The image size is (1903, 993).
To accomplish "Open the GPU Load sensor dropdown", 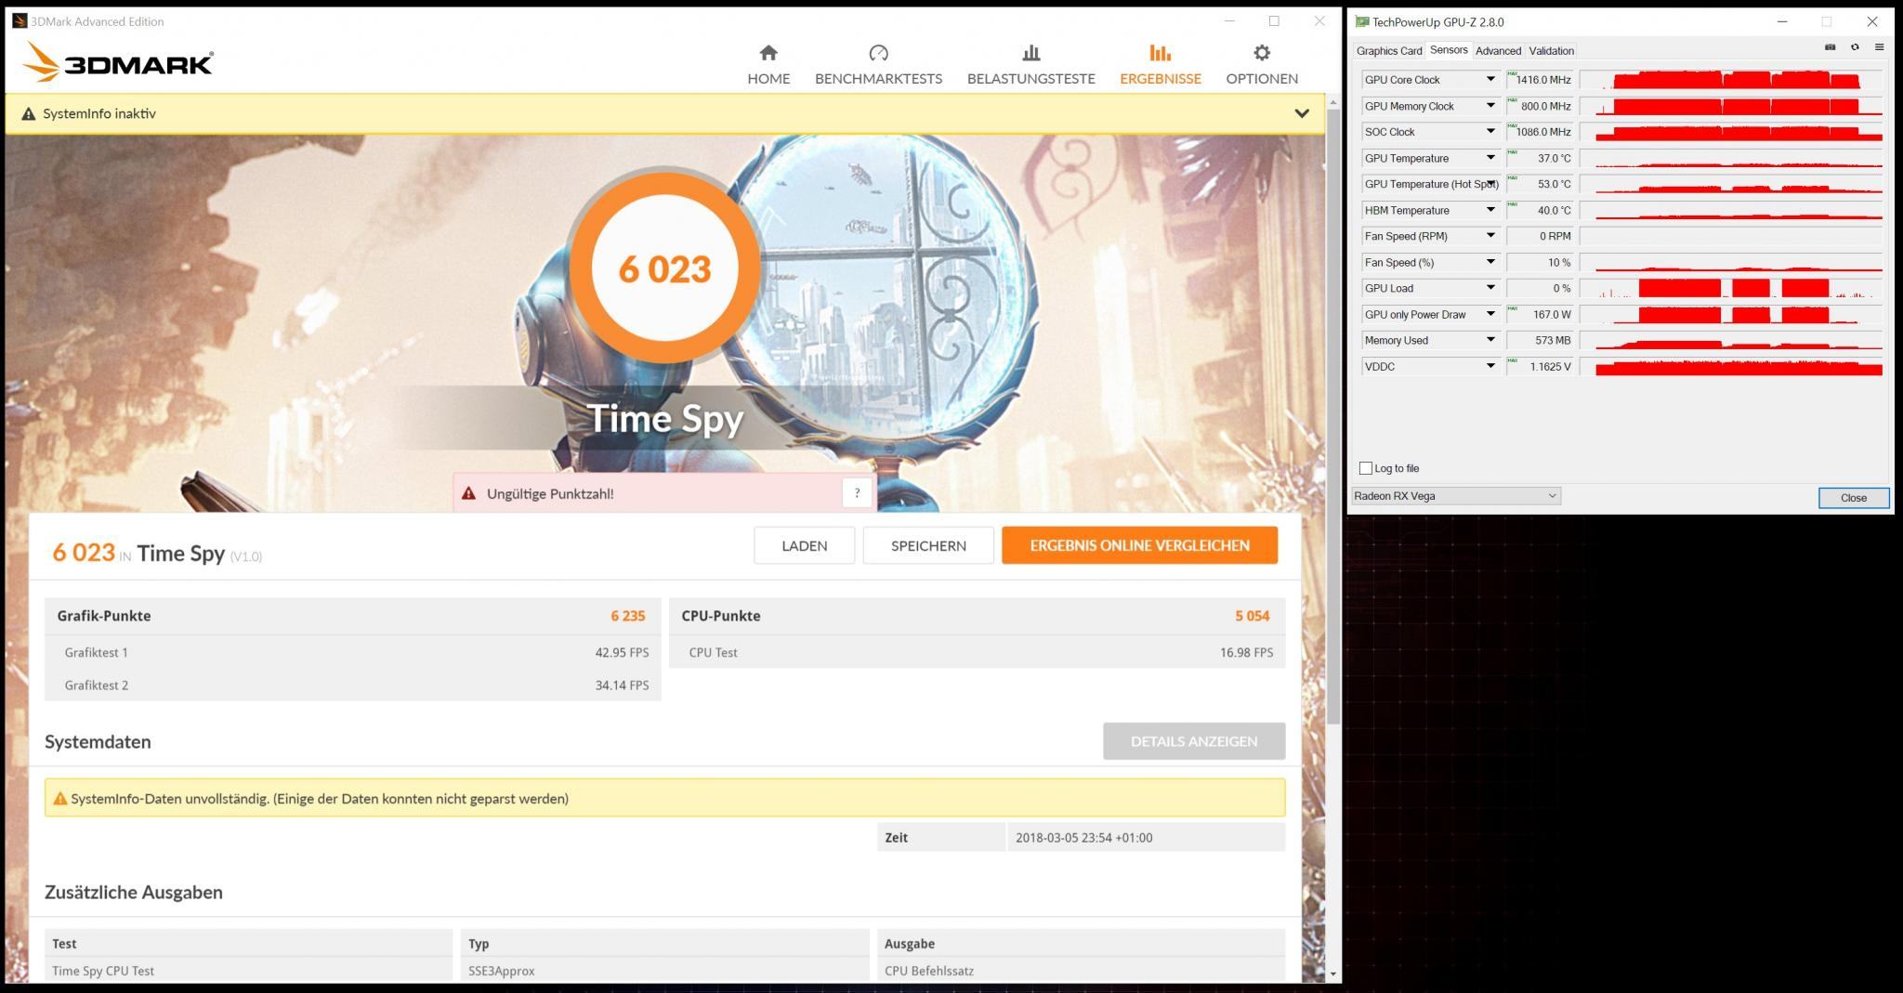I will (1490, 288).
